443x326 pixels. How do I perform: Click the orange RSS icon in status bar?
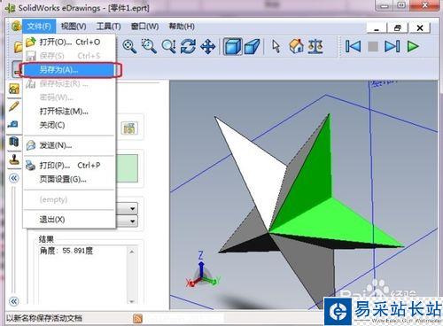(x=137, y=318)
